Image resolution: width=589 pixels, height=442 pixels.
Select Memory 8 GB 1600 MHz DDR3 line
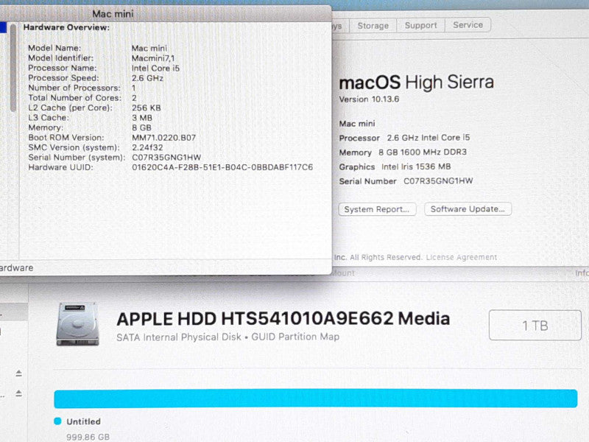[403, 152]
